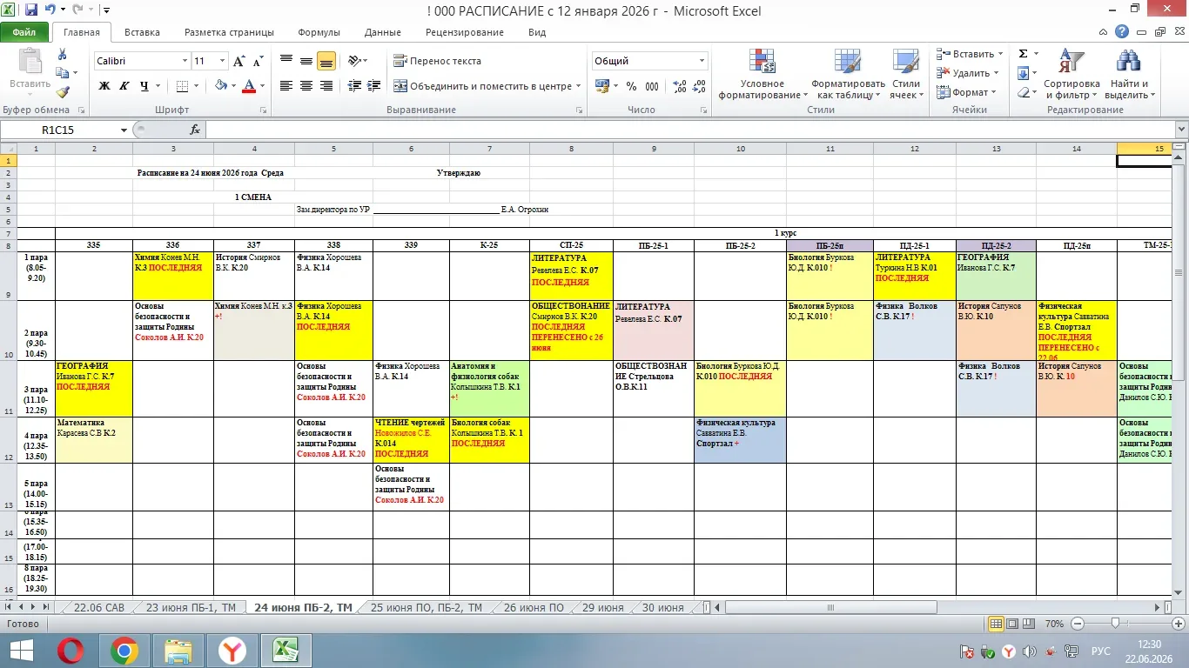Open the Файл button
This screenshot has width=1189, height=668.
coord(24,32)
